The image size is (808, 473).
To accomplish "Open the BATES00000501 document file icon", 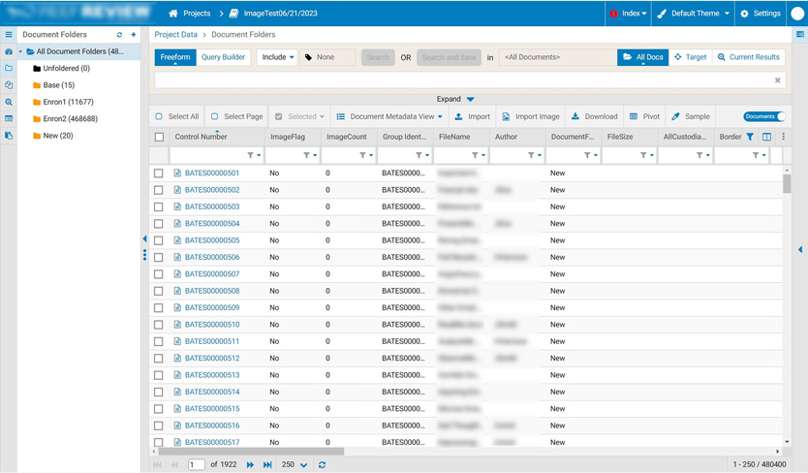I will (x=177, y=173).
